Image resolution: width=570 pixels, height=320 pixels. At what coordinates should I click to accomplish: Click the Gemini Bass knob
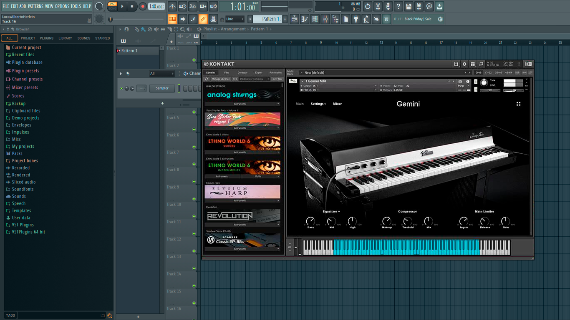pos(310,221)
